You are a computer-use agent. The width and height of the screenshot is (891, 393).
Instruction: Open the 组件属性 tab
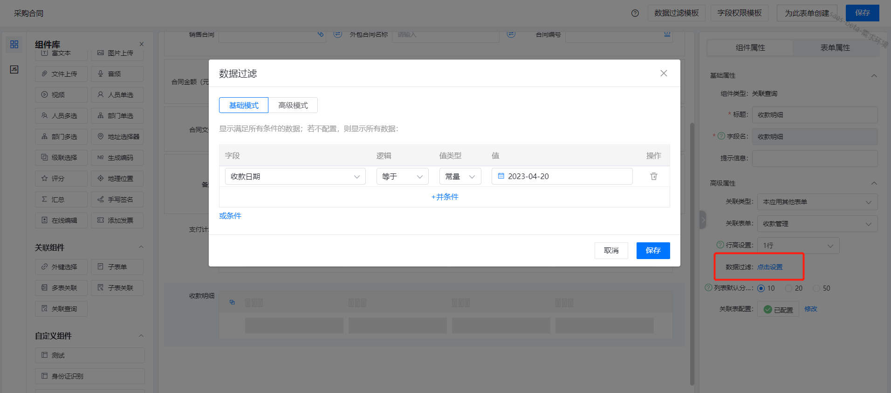[750, 48]
